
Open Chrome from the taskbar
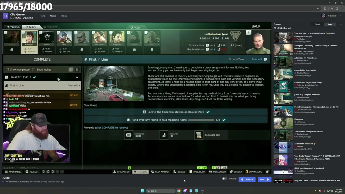tap(179, 191)
